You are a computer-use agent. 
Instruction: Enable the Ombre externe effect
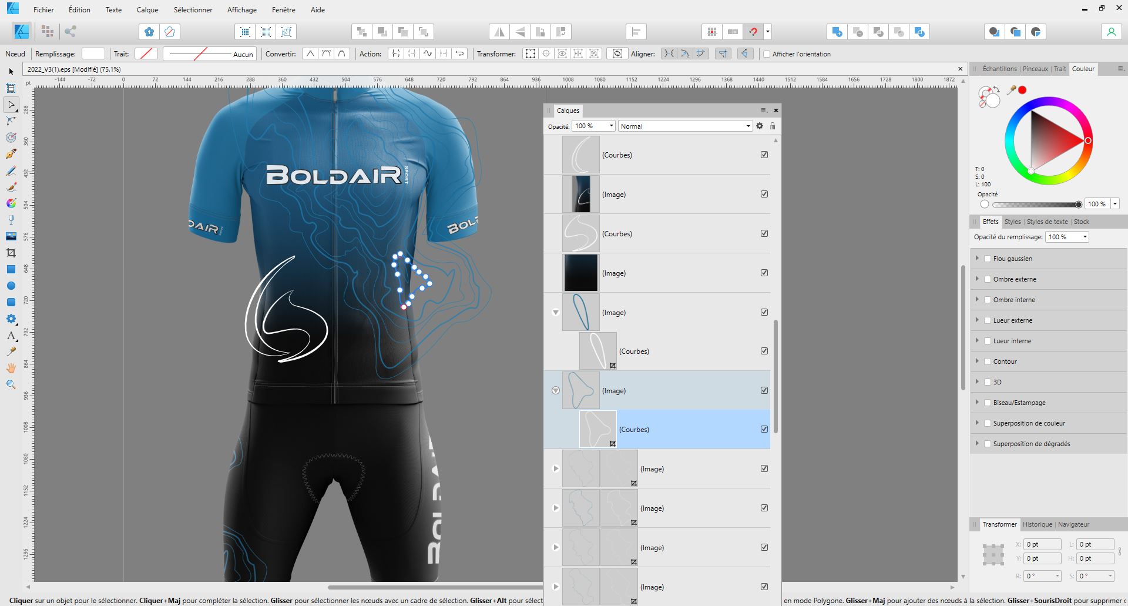click(x=988, y=279)
